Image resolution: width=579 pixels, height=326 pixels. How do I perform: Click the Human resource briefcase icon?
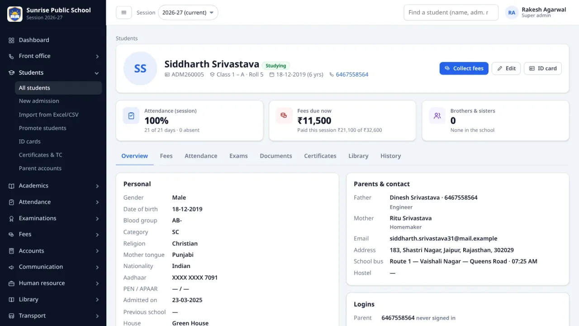point(11,283)
